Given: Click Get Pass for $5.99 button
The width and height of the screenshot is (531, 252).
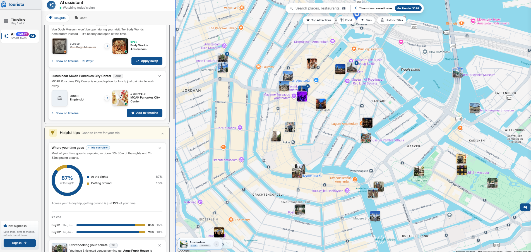Looking at the screenshot, I should [x=408, y=8].
